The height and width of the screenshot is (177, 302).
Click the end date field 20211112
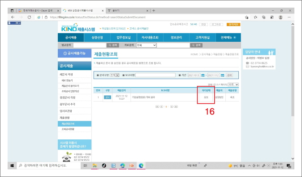[x=213, y=75]
